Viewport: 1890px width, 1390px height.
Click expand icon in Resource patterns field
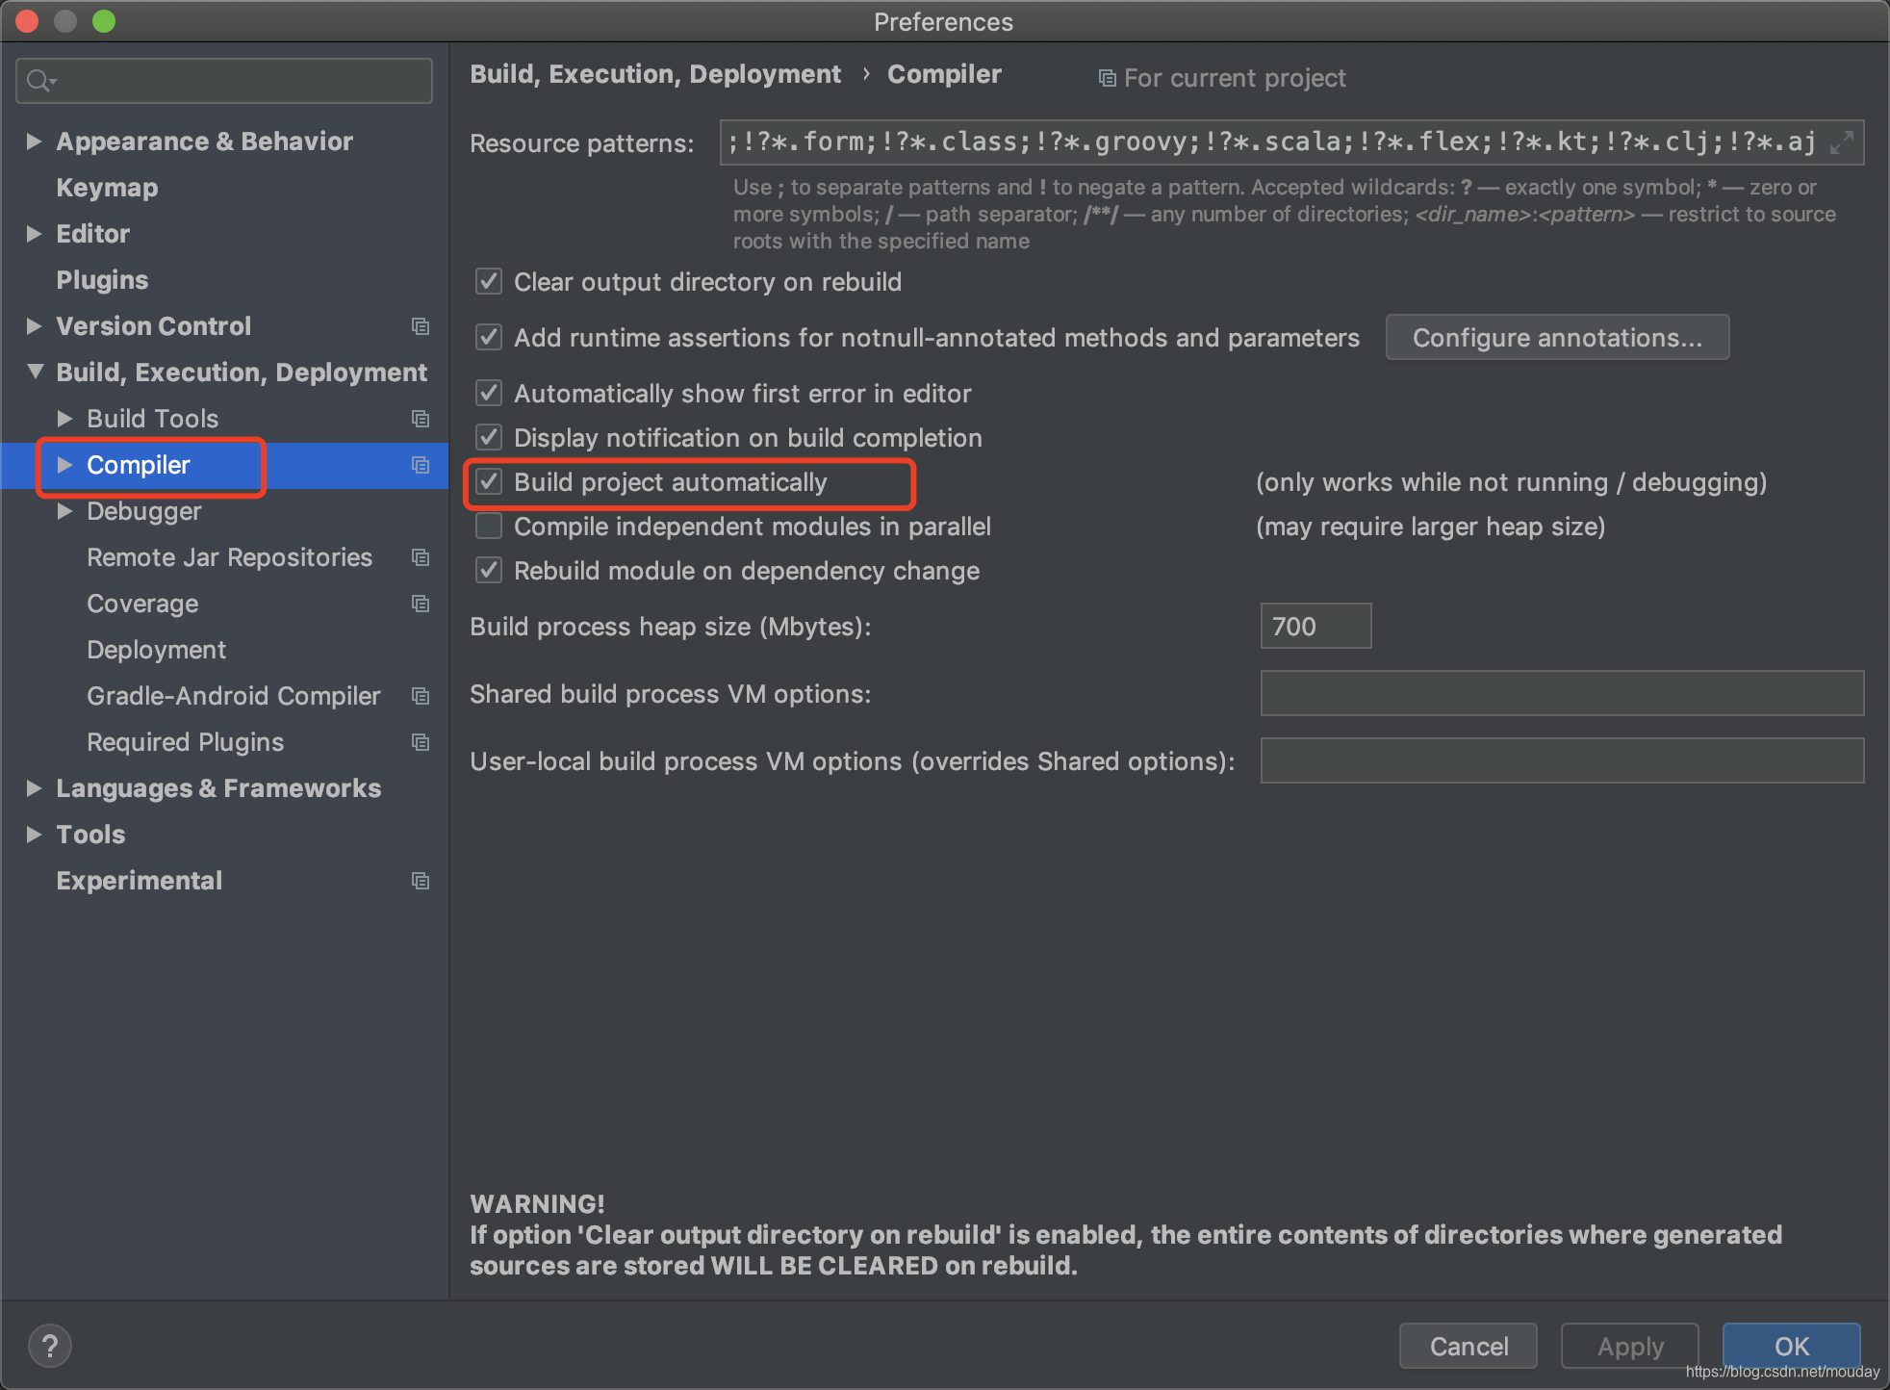pos(1841,142)
